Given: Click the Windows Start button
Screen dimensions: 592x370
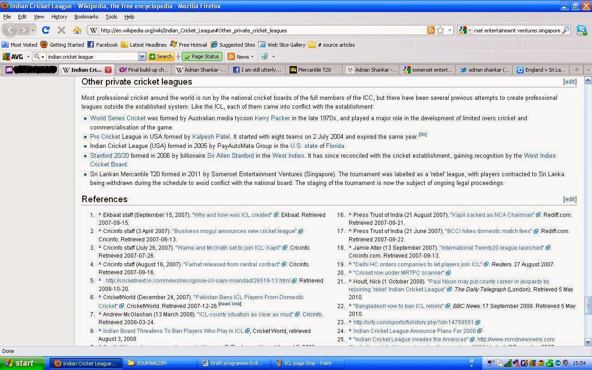Looking at the screenshot, I should pyautogui.click(x=22, y=363).
